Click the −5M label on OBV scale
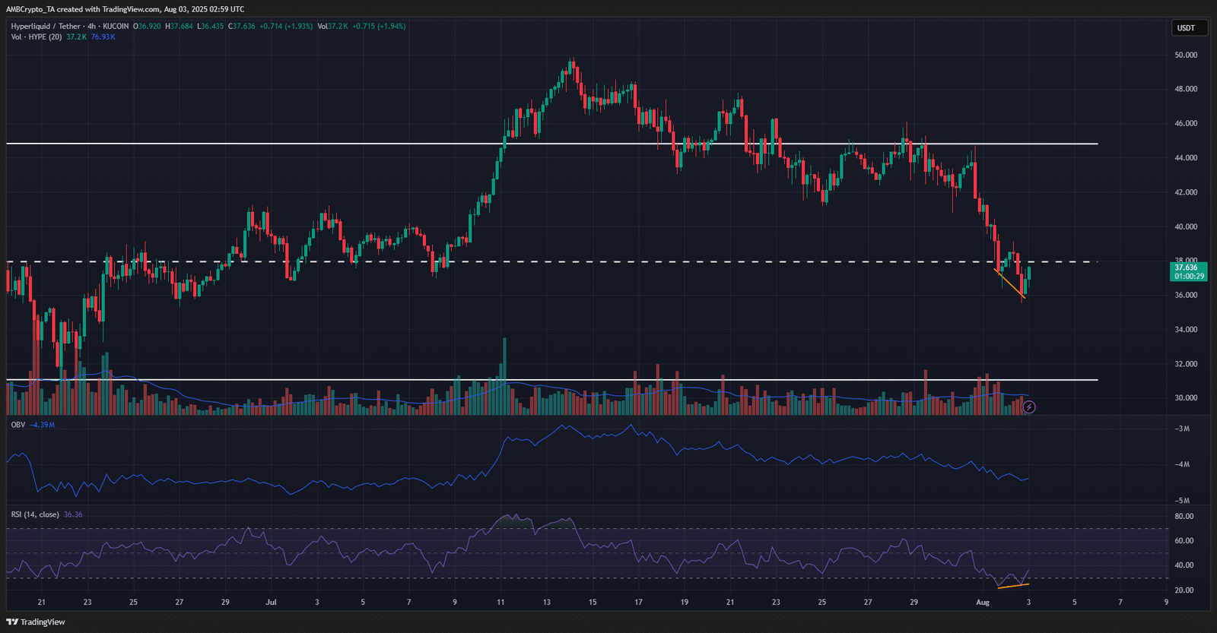The width and height of the screenshot is (1217, 633). tap(1182, 501)
